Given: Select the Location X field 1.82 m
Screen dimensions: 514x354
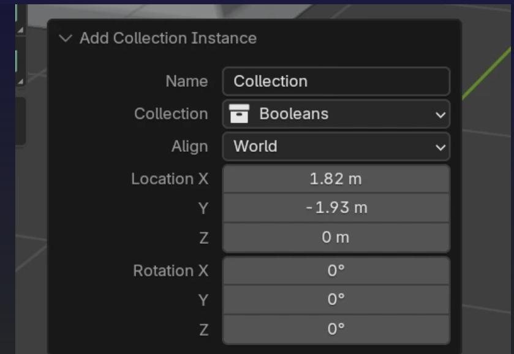Looking at the screenshot, I should point(336,179).
